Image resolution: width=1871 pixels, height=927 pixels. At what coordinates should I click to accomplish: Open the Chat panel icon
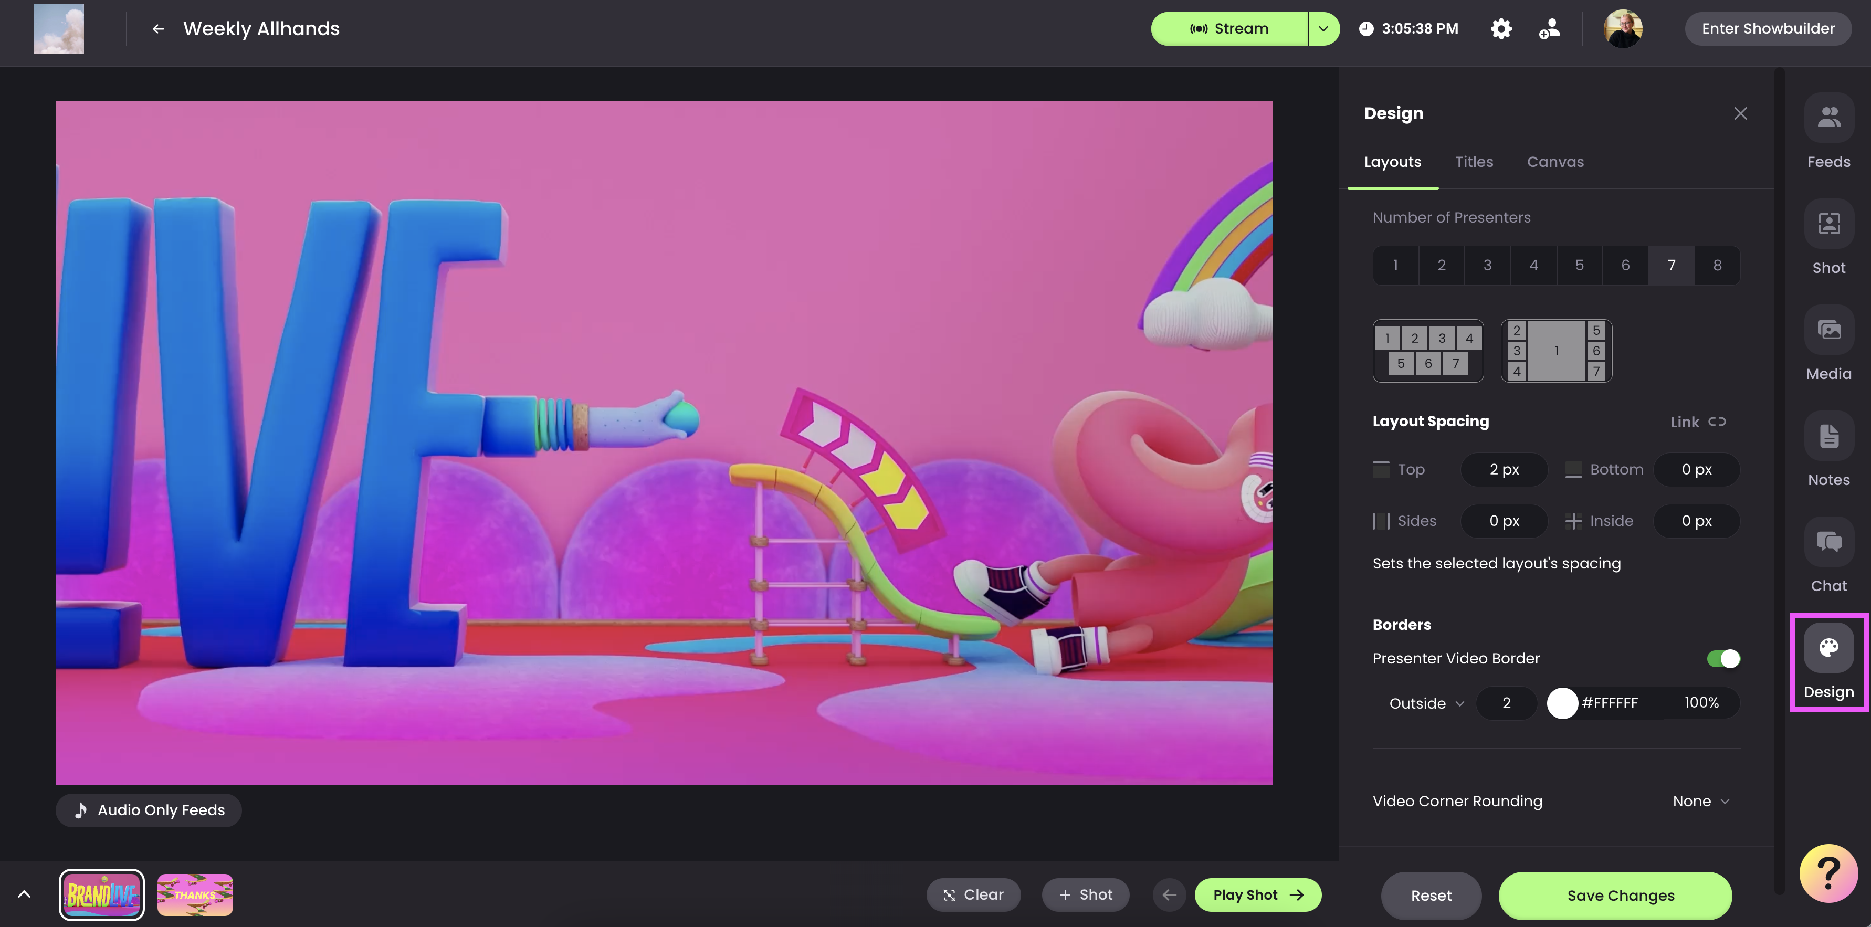[x=1828, y=542]
